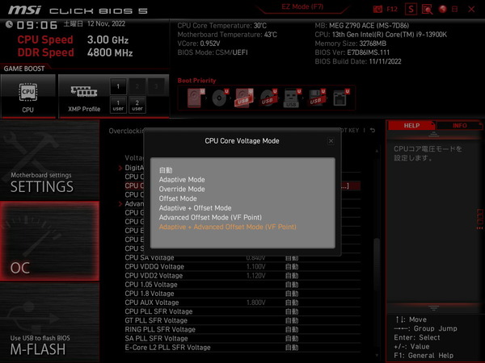485x363 pixels.
Task: Select XMP user profile 2 button
Action: [x=137, y=105]
